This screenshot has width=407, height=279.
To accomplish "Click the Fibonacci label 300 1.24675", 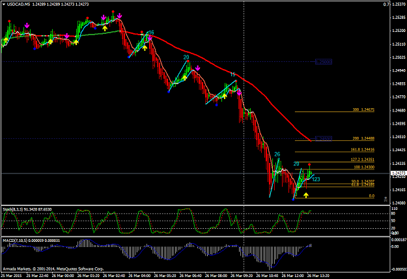I will 363,110.
